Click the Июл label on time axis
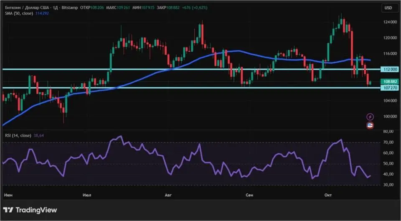The height and width of the screenshot is (221, 401). click(x=87, y=195)
